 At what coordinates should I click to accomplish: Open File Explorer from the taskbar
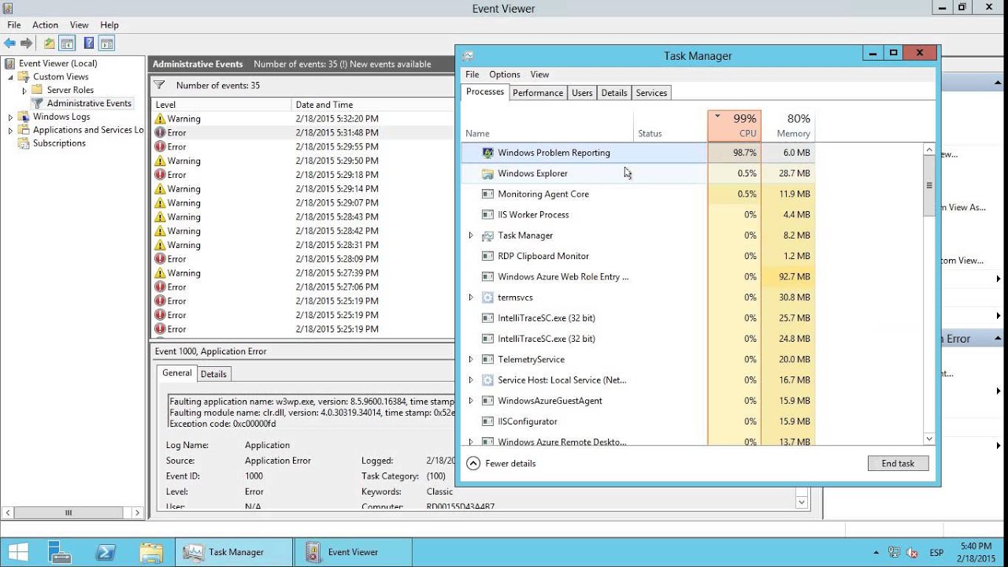coord(150,552)
